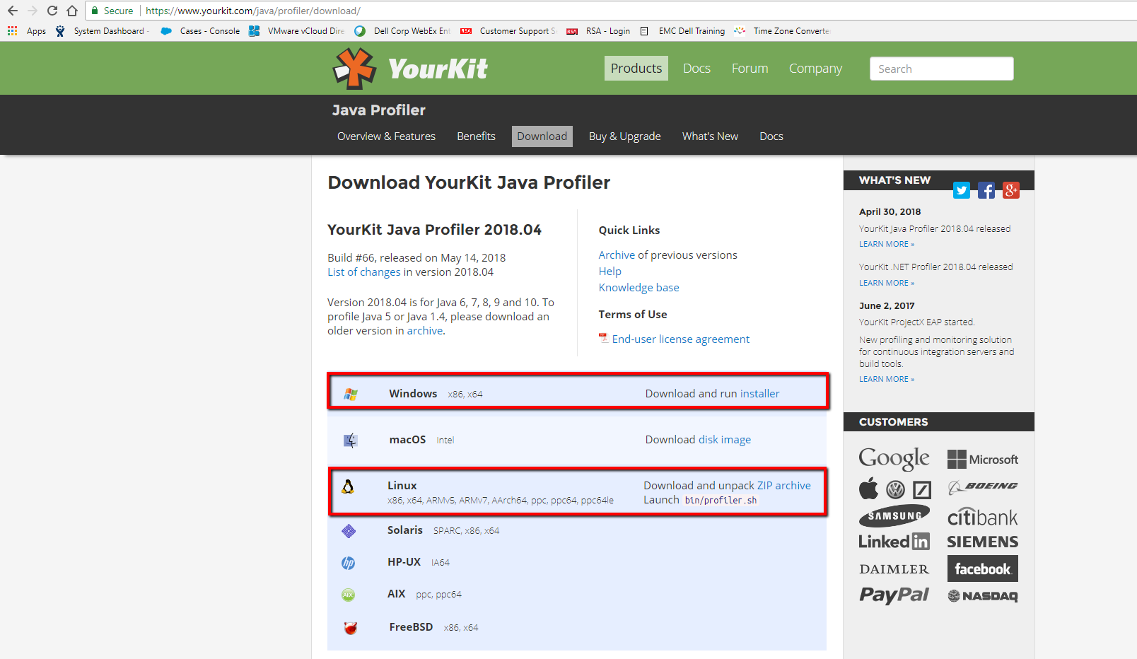Click the Facebook share icon

point(986,190)
